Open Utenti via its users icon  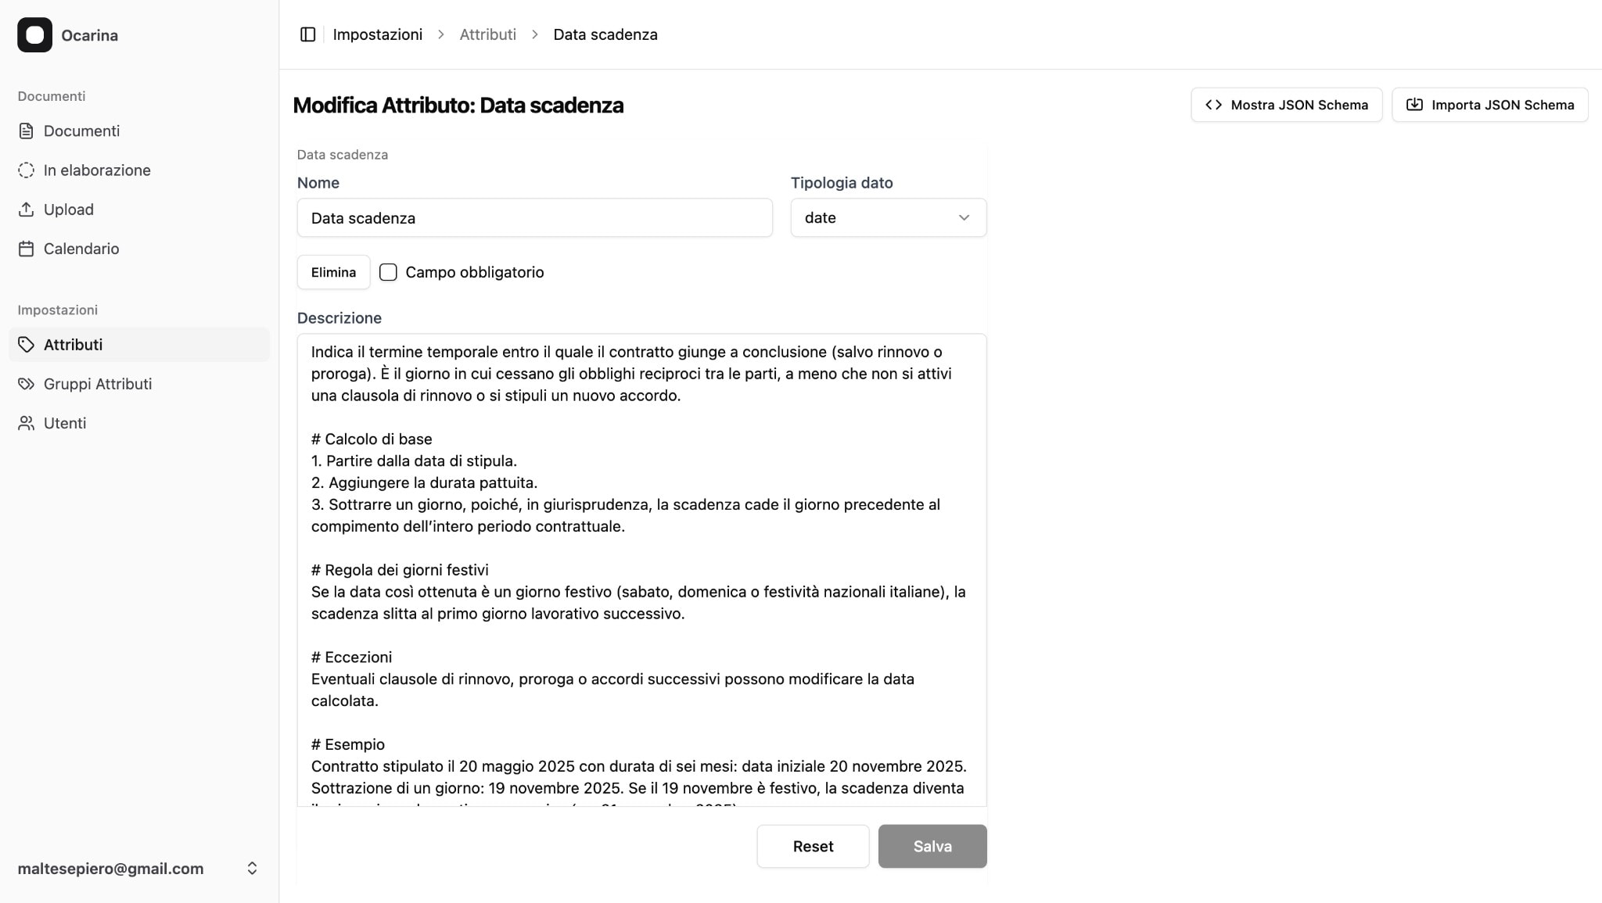click(x=26, y=423)
